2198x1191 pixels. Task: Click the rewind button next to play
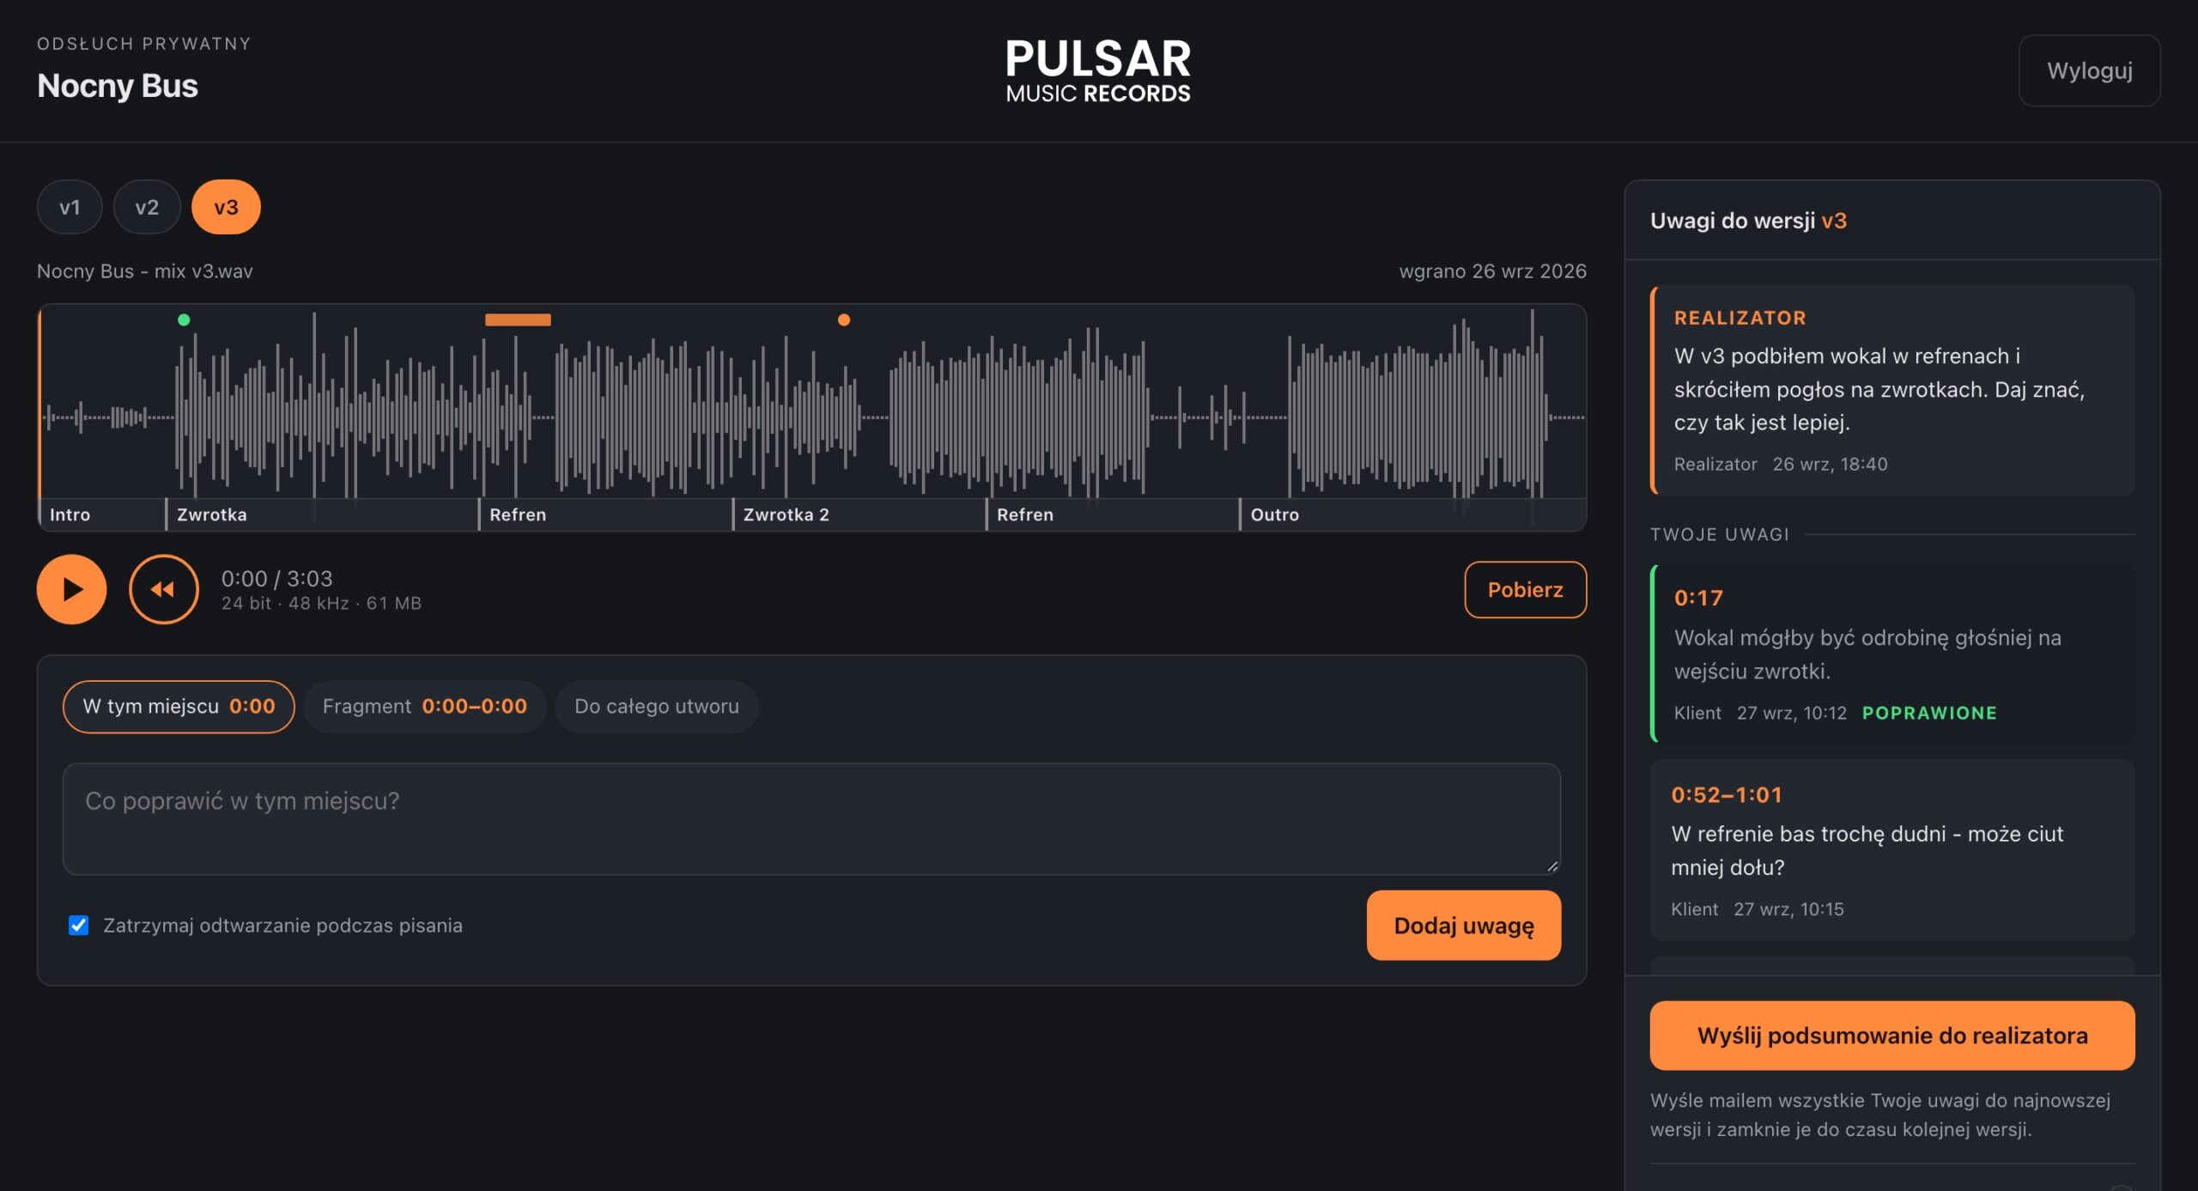click(163, 589)
